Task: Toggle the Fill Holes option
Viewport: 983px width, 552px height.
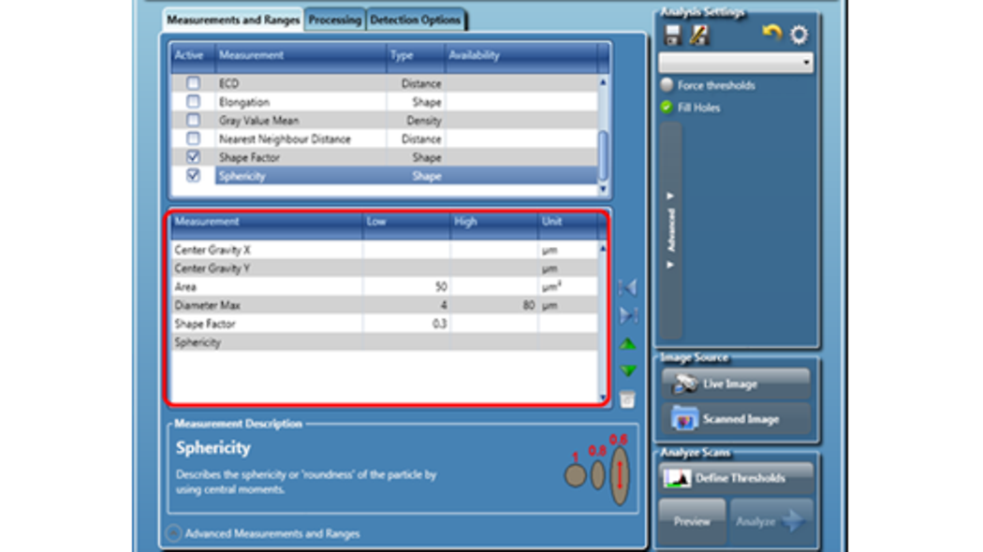Action: tap(667, 108)
